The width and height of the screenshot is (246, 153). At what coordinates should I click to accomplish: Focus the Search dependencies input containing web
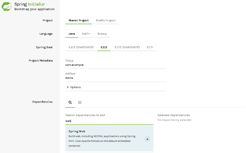point(109,121)
